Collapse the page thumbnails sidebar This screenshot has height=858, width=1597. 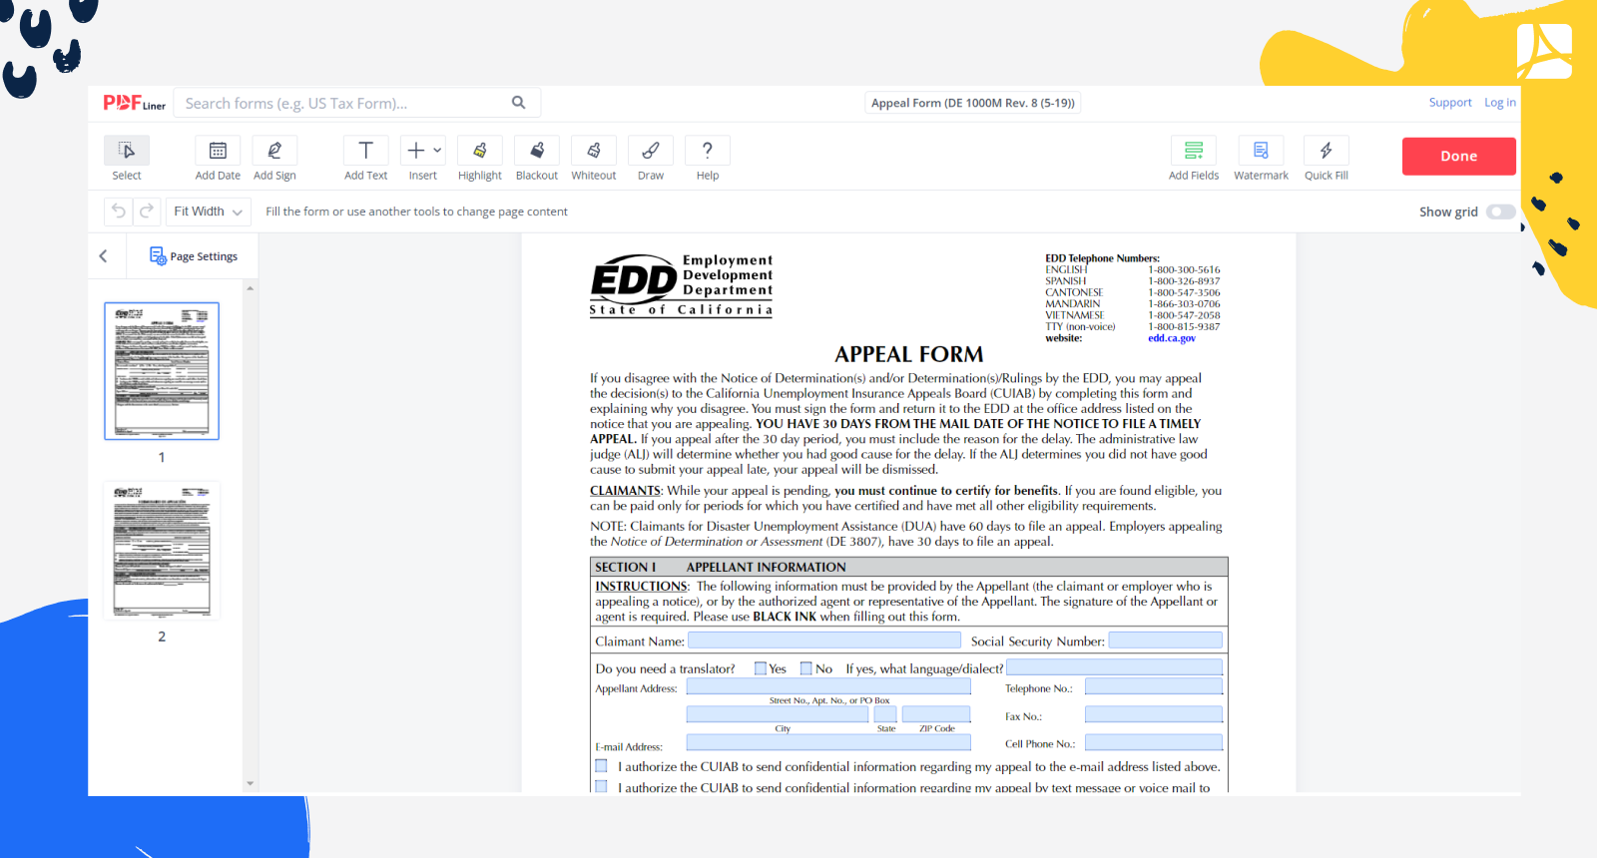[104, 256]
